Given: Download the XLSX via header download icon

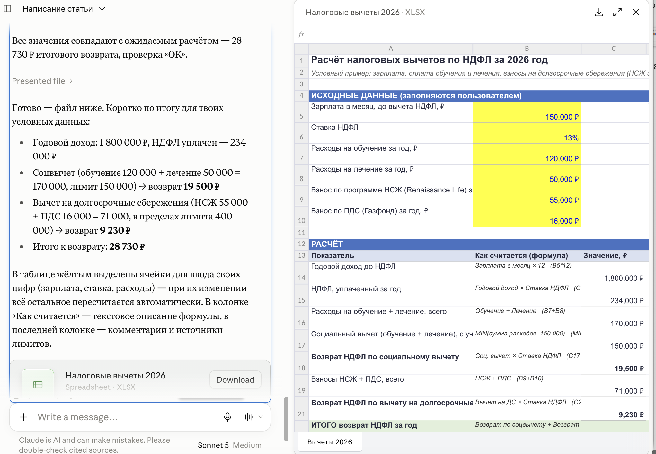Looking at the screenshot, I should tap(599, 13).
